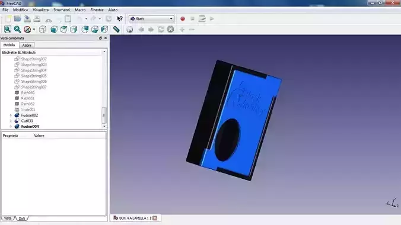Expand the Fusion004 tree node

coord(11,127)
